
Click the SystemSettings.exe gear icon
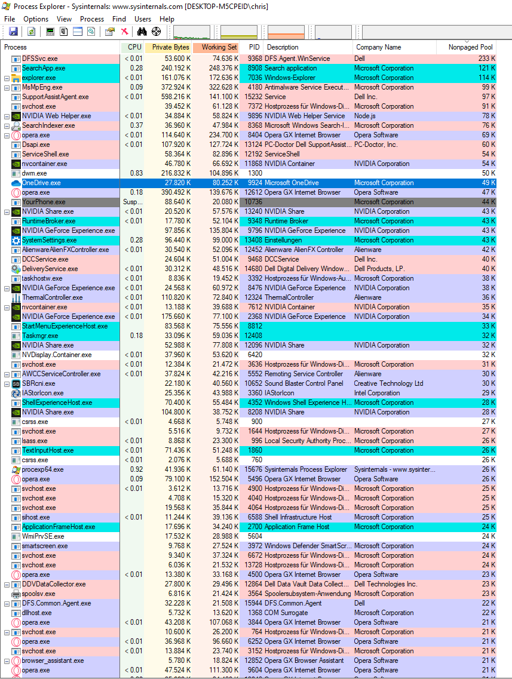pyautogui.click(x=16, y=240)
